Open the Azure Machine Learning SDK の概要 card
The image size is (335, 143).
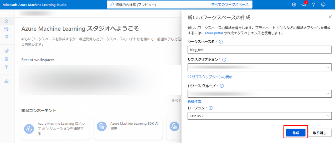128,129
